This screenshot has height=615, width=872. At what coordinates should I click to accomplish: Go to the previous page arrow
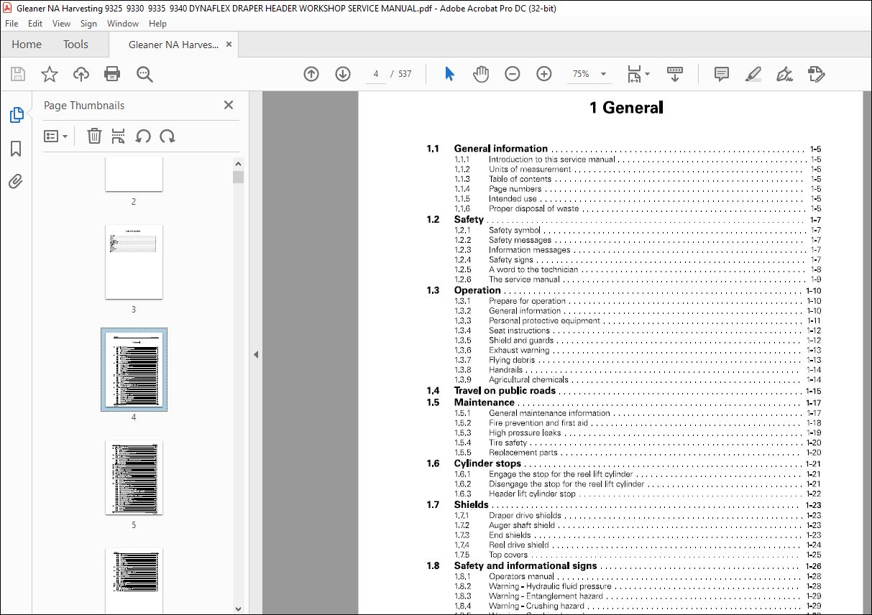point(311,74)
